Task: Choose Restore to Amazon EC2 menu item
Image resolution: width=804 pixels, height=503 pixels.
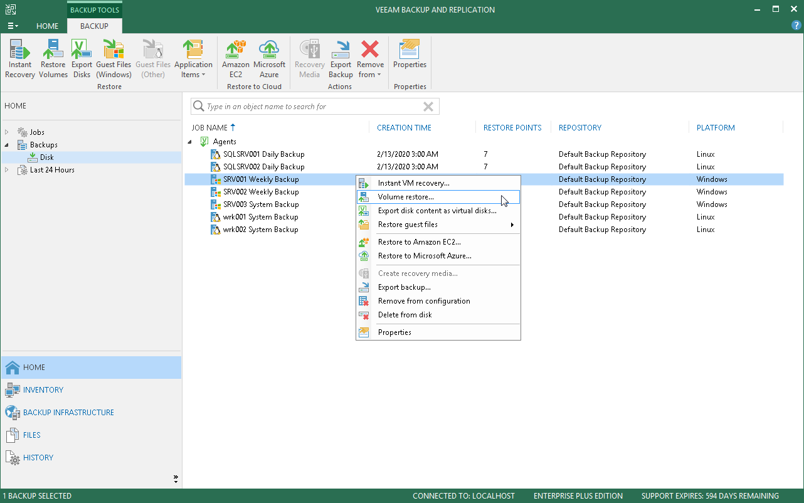Action: (438, 242)
